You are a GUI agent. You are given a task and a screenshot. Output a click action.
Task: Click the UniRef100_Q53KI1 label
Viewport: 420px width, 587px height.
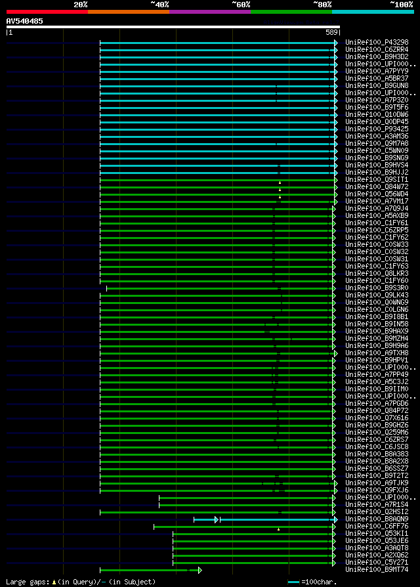click(x=377, y=533)
